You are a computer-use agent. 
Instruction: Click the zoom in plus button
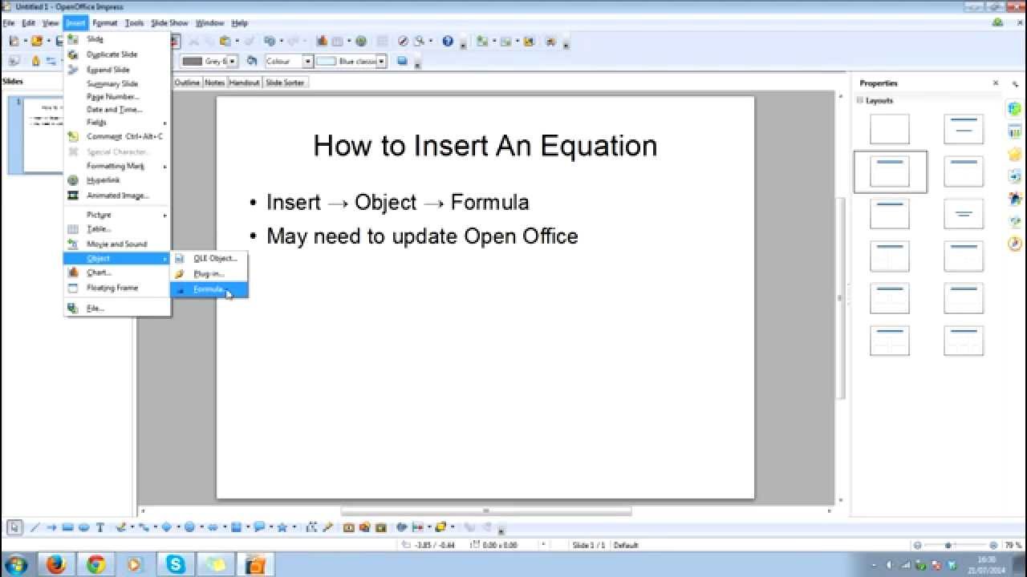993,545
